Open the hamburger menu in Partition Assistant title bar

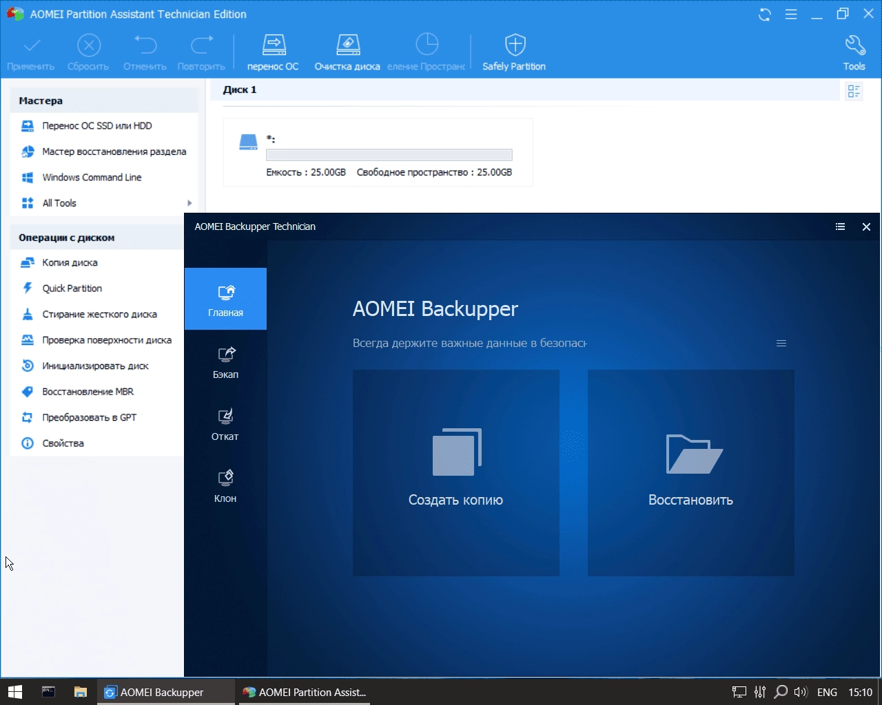coord(791,14)
